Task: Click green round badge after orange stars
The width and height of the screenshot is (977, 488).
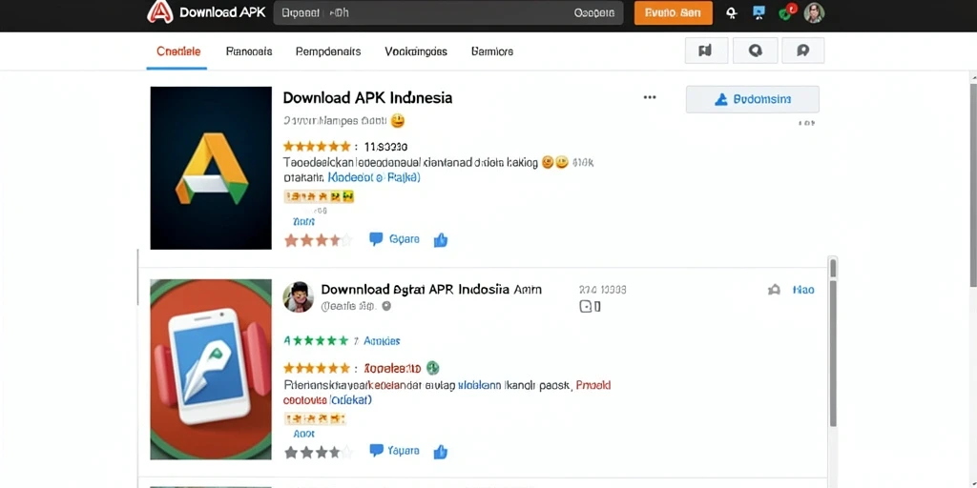Action: 433,367
